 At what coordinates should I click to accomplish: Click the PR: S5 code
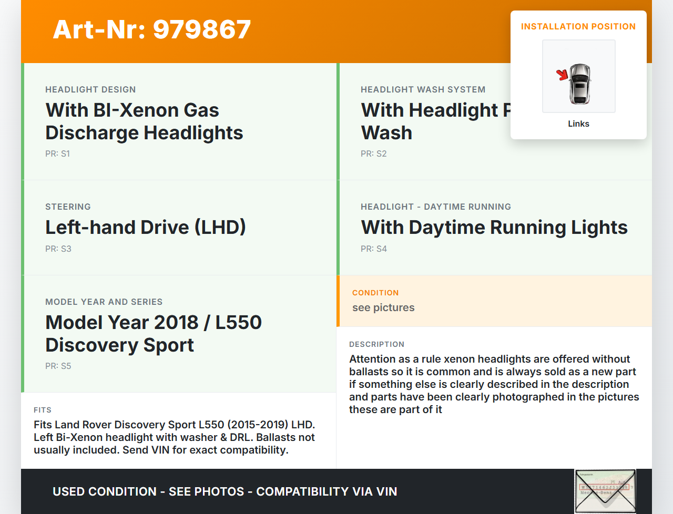(58, 366)
